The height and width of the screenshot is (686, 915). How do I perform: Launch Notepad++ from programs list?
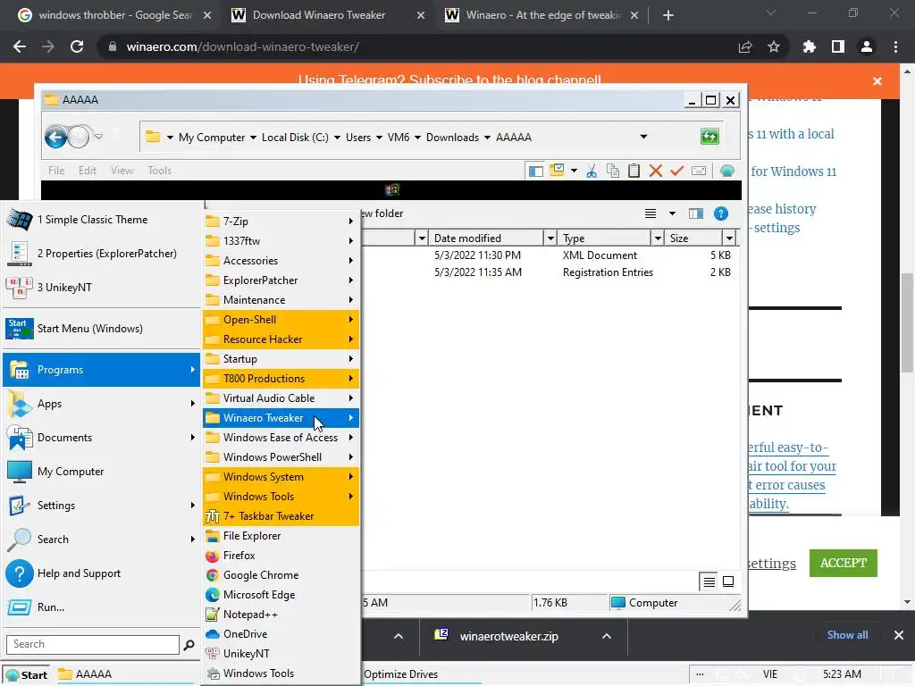[281, 615]
